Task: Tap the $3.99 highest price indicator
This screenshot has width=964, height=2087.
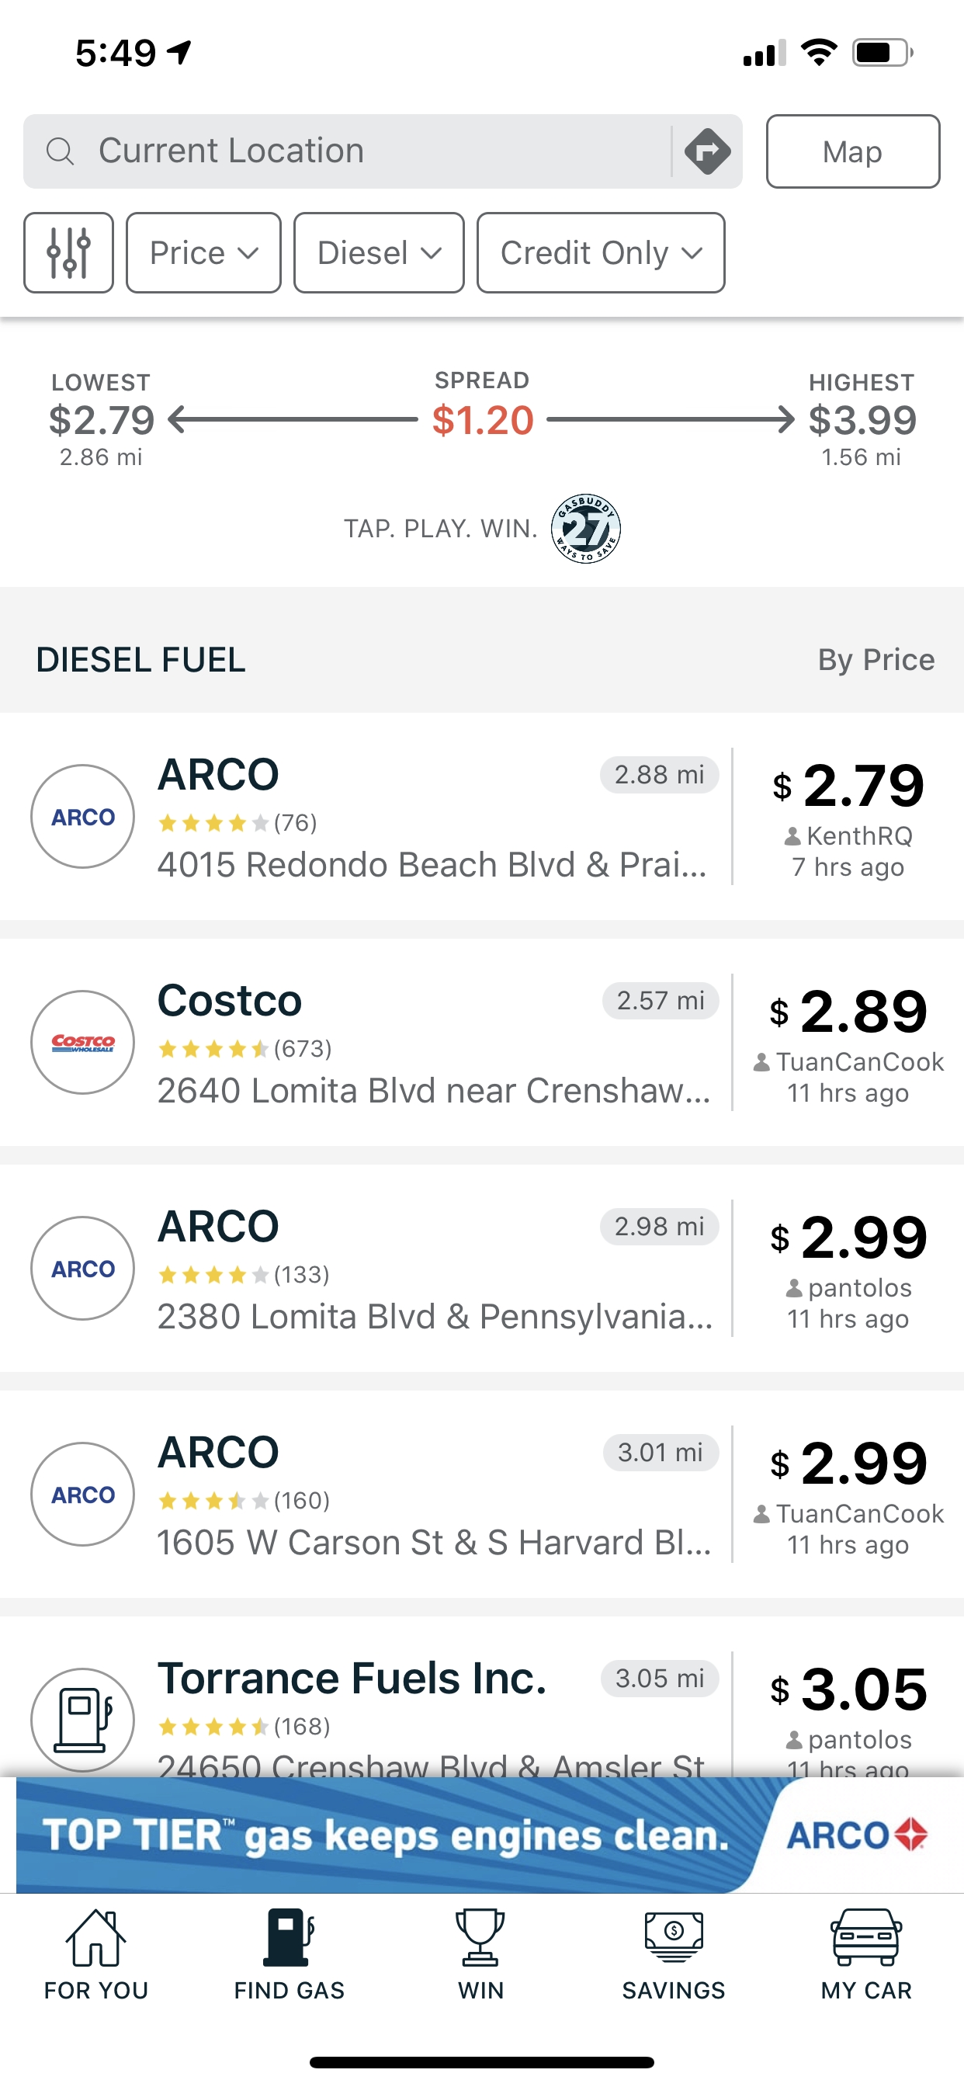Action: (x=862, y=420)
